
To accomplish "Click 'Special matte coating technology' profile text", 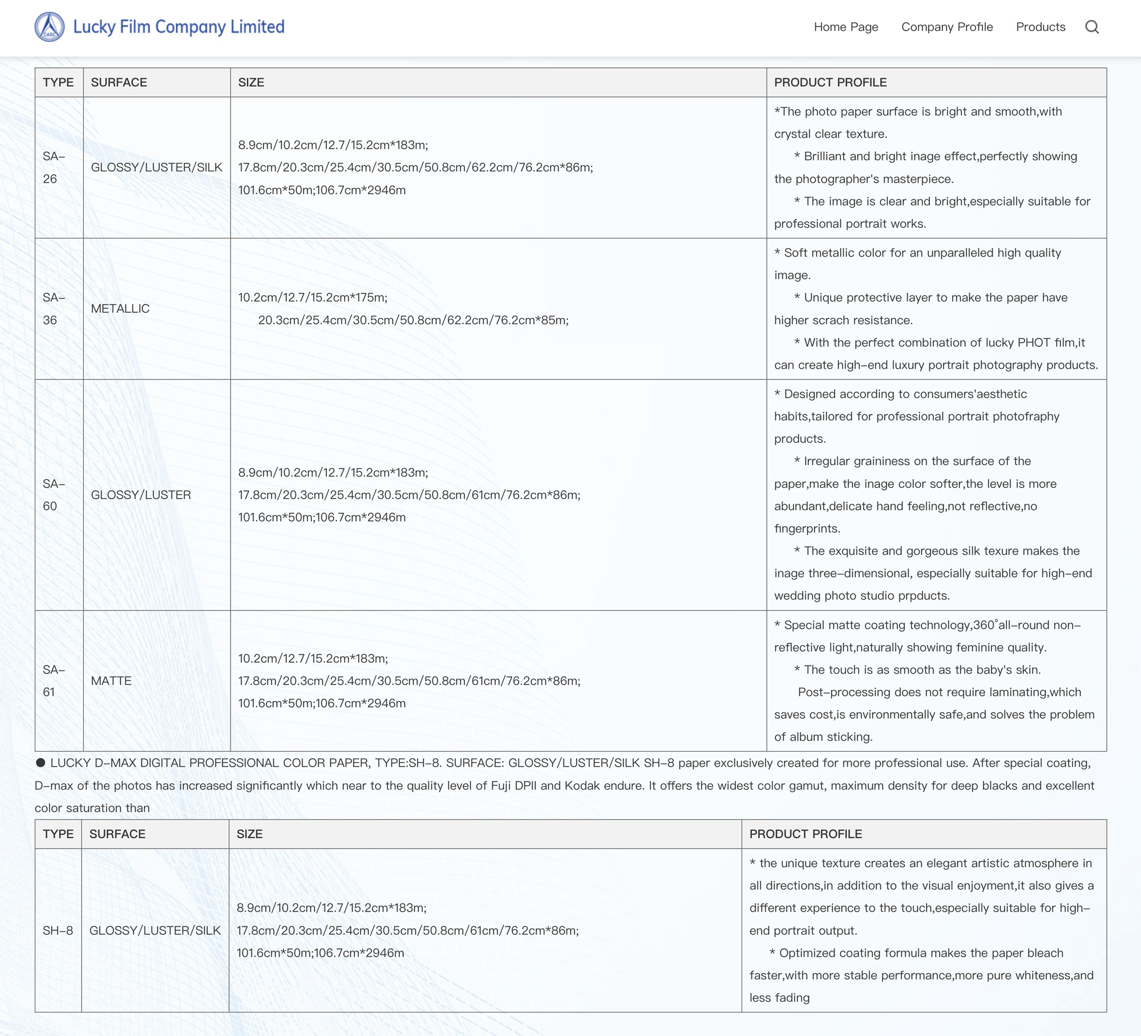I will click(x=928, y=636).
